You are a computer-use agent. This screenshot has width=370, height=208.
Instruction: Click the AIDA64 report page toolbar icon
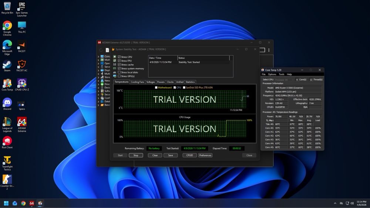coord(107,50)
